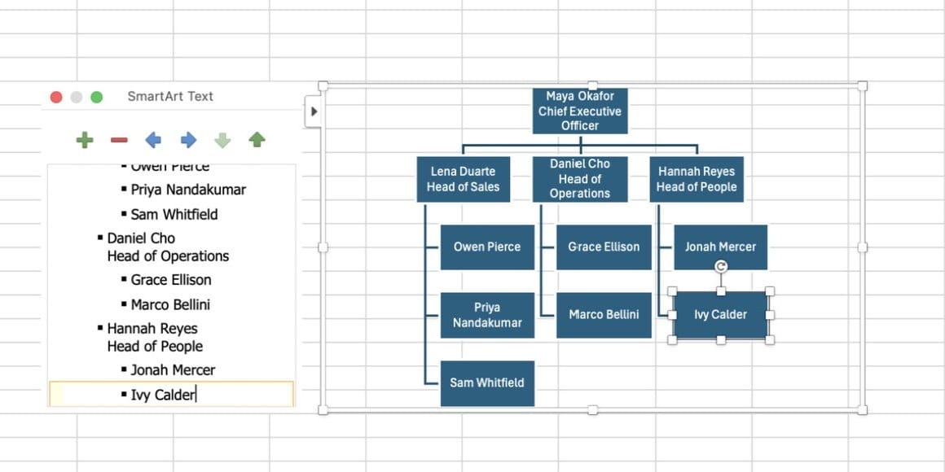Select the Sam Whitfield box in the chart
945x472 pixels.
pyautogui.click(x=487, y=383)
